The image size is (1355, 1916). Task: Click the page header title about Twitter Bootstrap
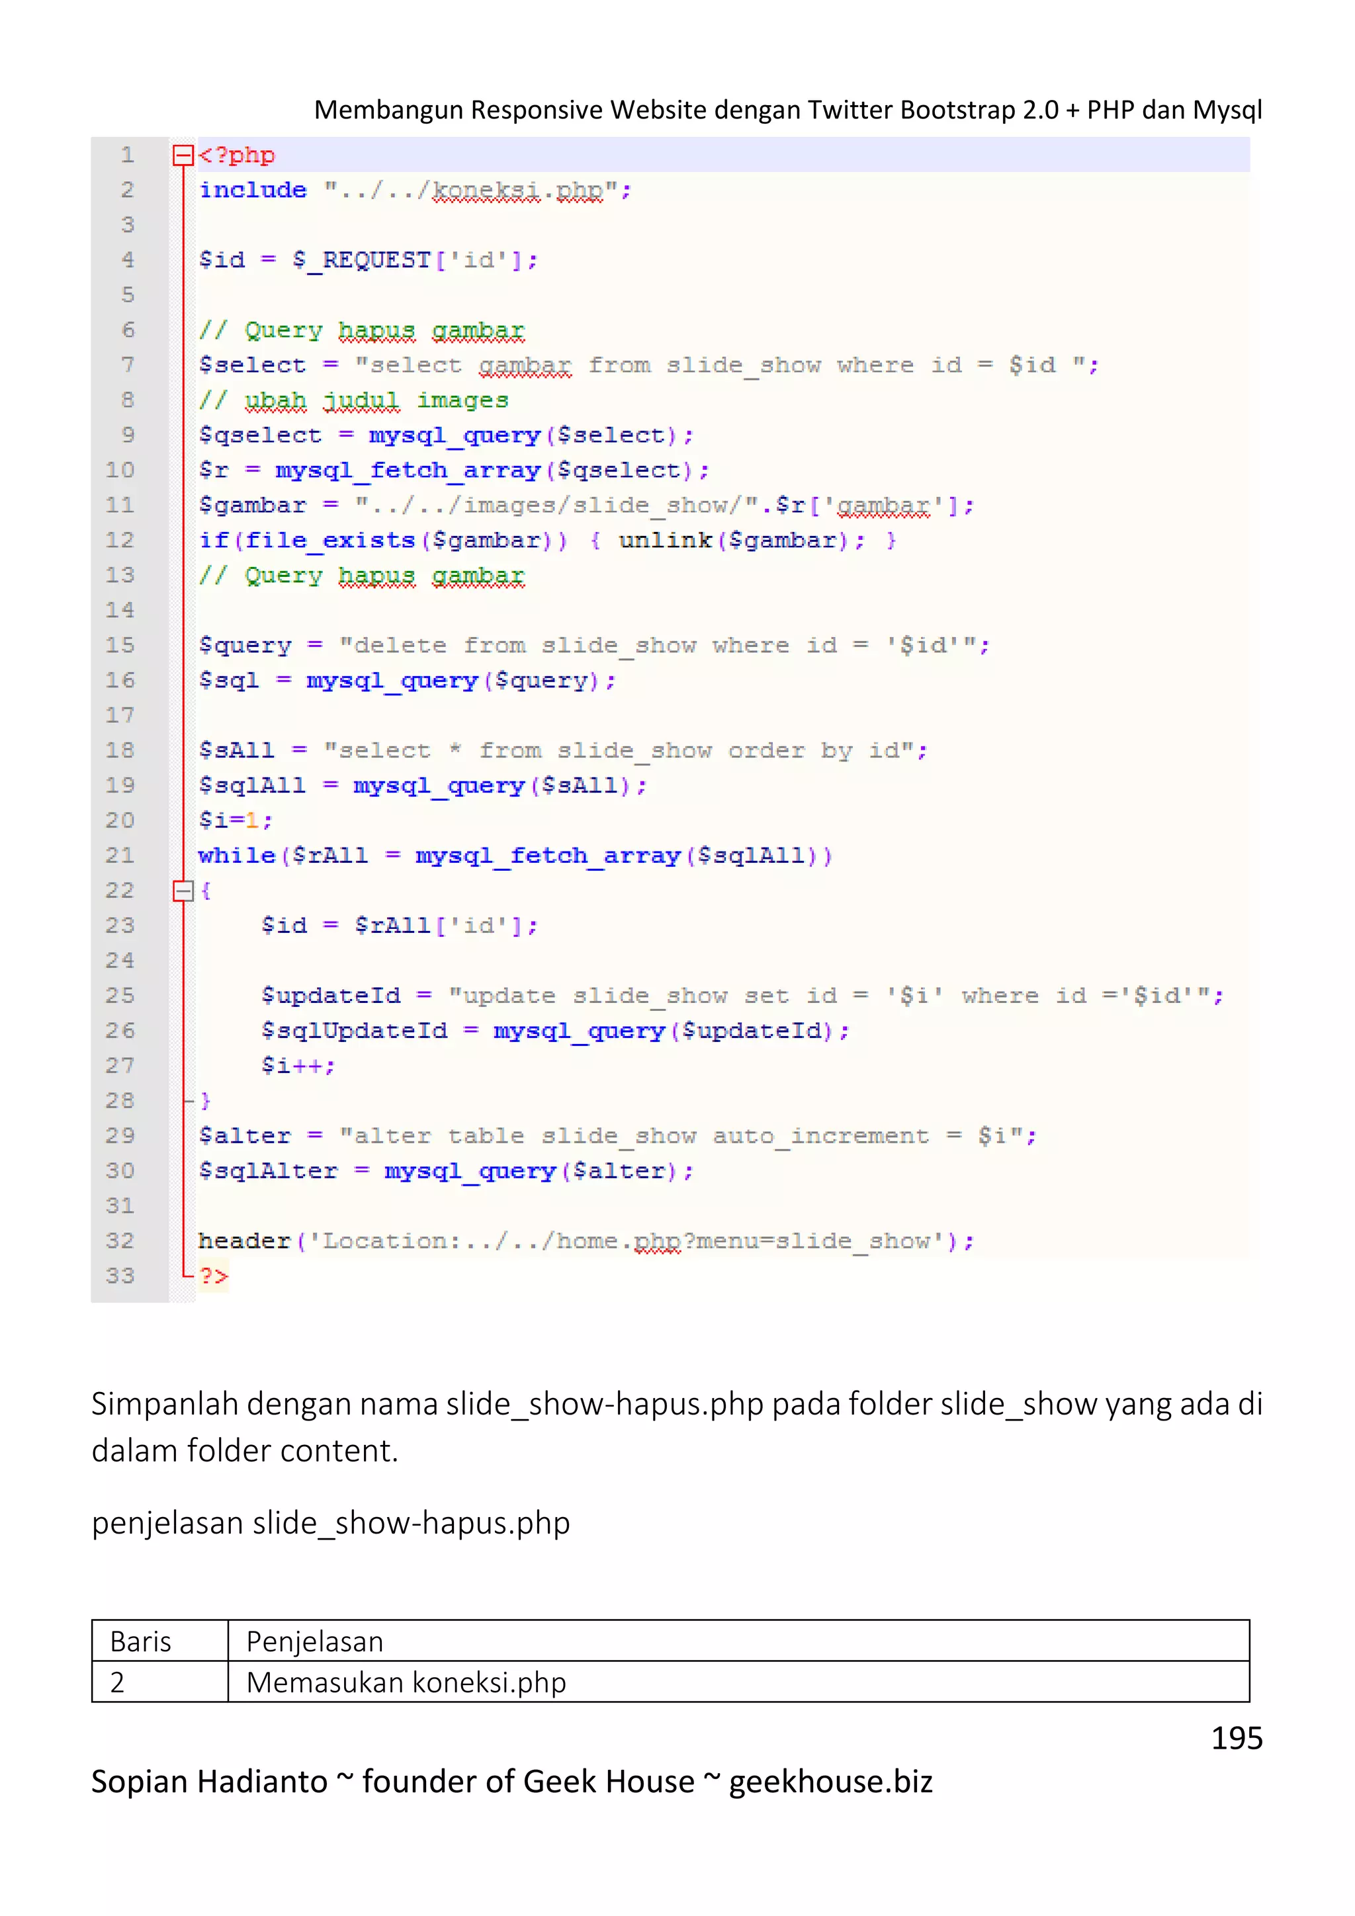pos(787,110)
